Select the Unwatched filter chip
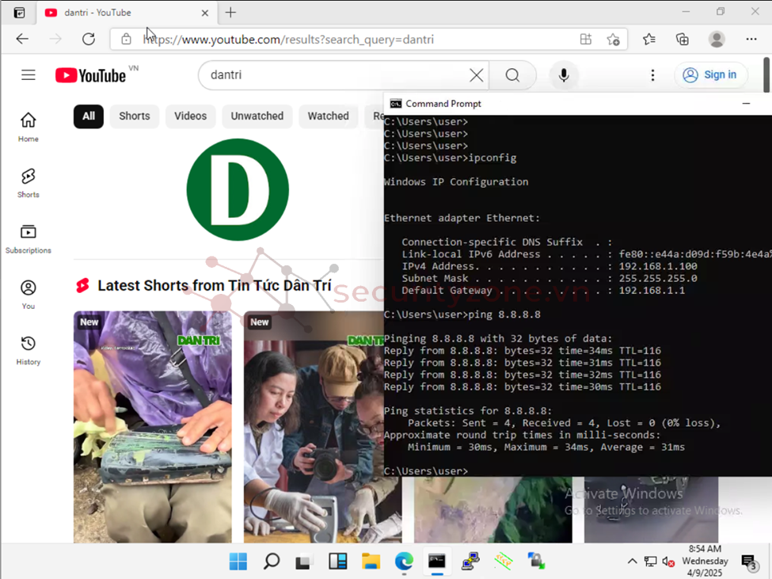Image resolution: width=772 pixels, height=579 pixels. [x=257, y=116]
